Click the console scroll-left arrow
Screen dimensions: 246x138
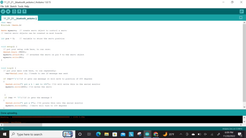2,125
